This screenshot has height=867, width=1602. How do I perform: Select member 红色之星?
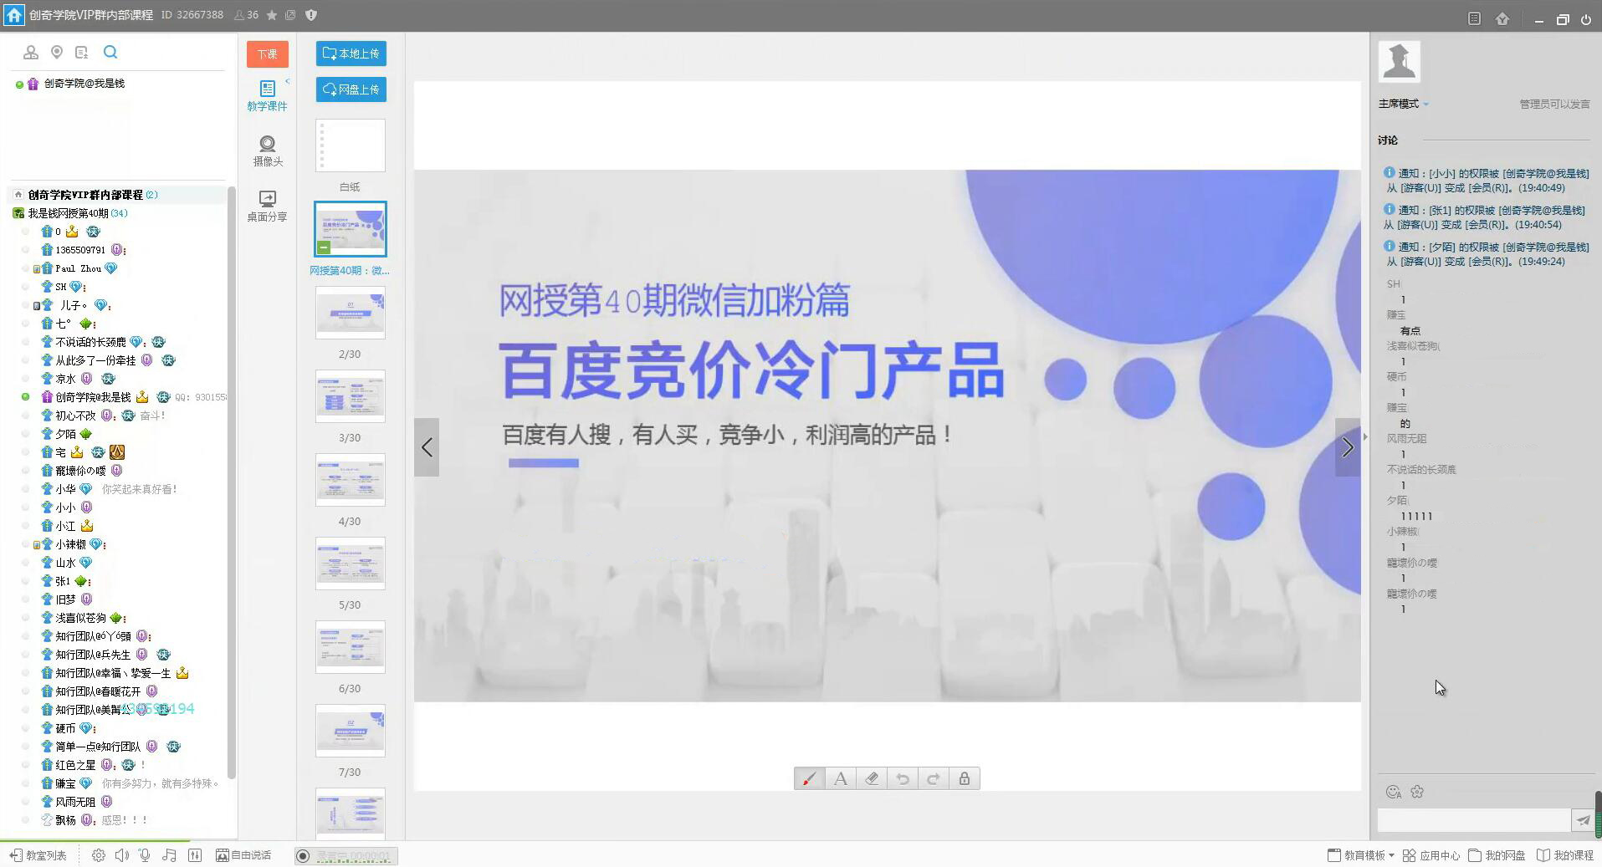[75, 765]
